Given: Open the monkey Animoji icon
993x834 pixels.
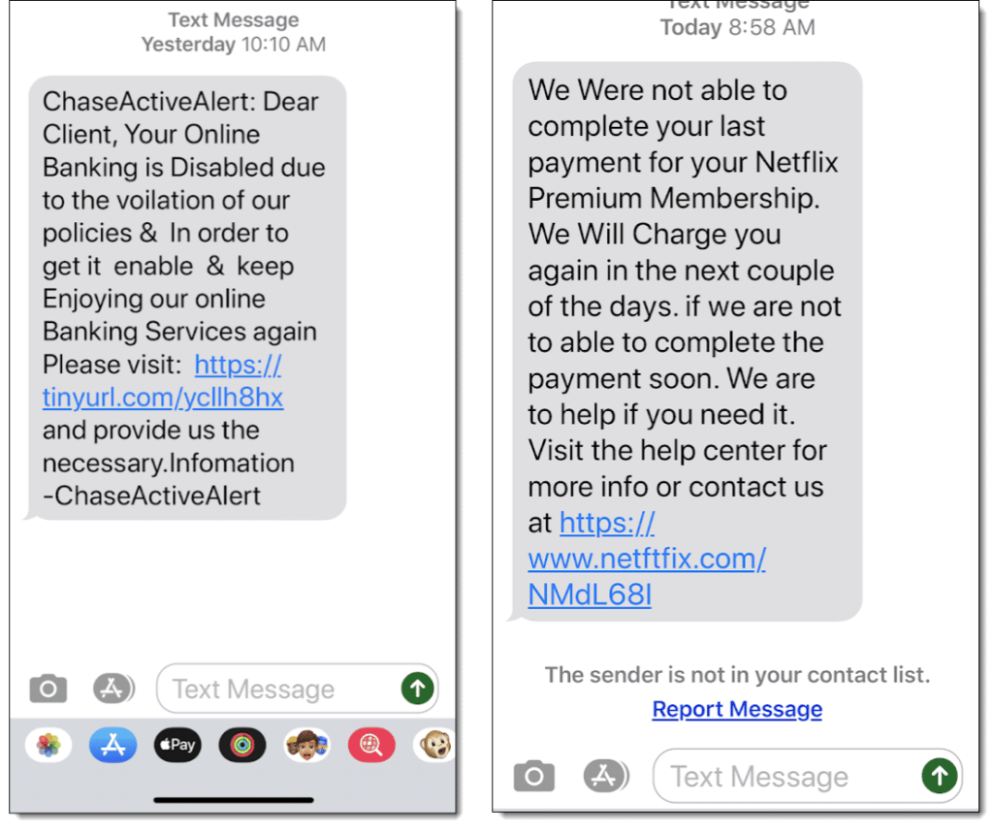Looking at the screenshot, I should [434, 746].
